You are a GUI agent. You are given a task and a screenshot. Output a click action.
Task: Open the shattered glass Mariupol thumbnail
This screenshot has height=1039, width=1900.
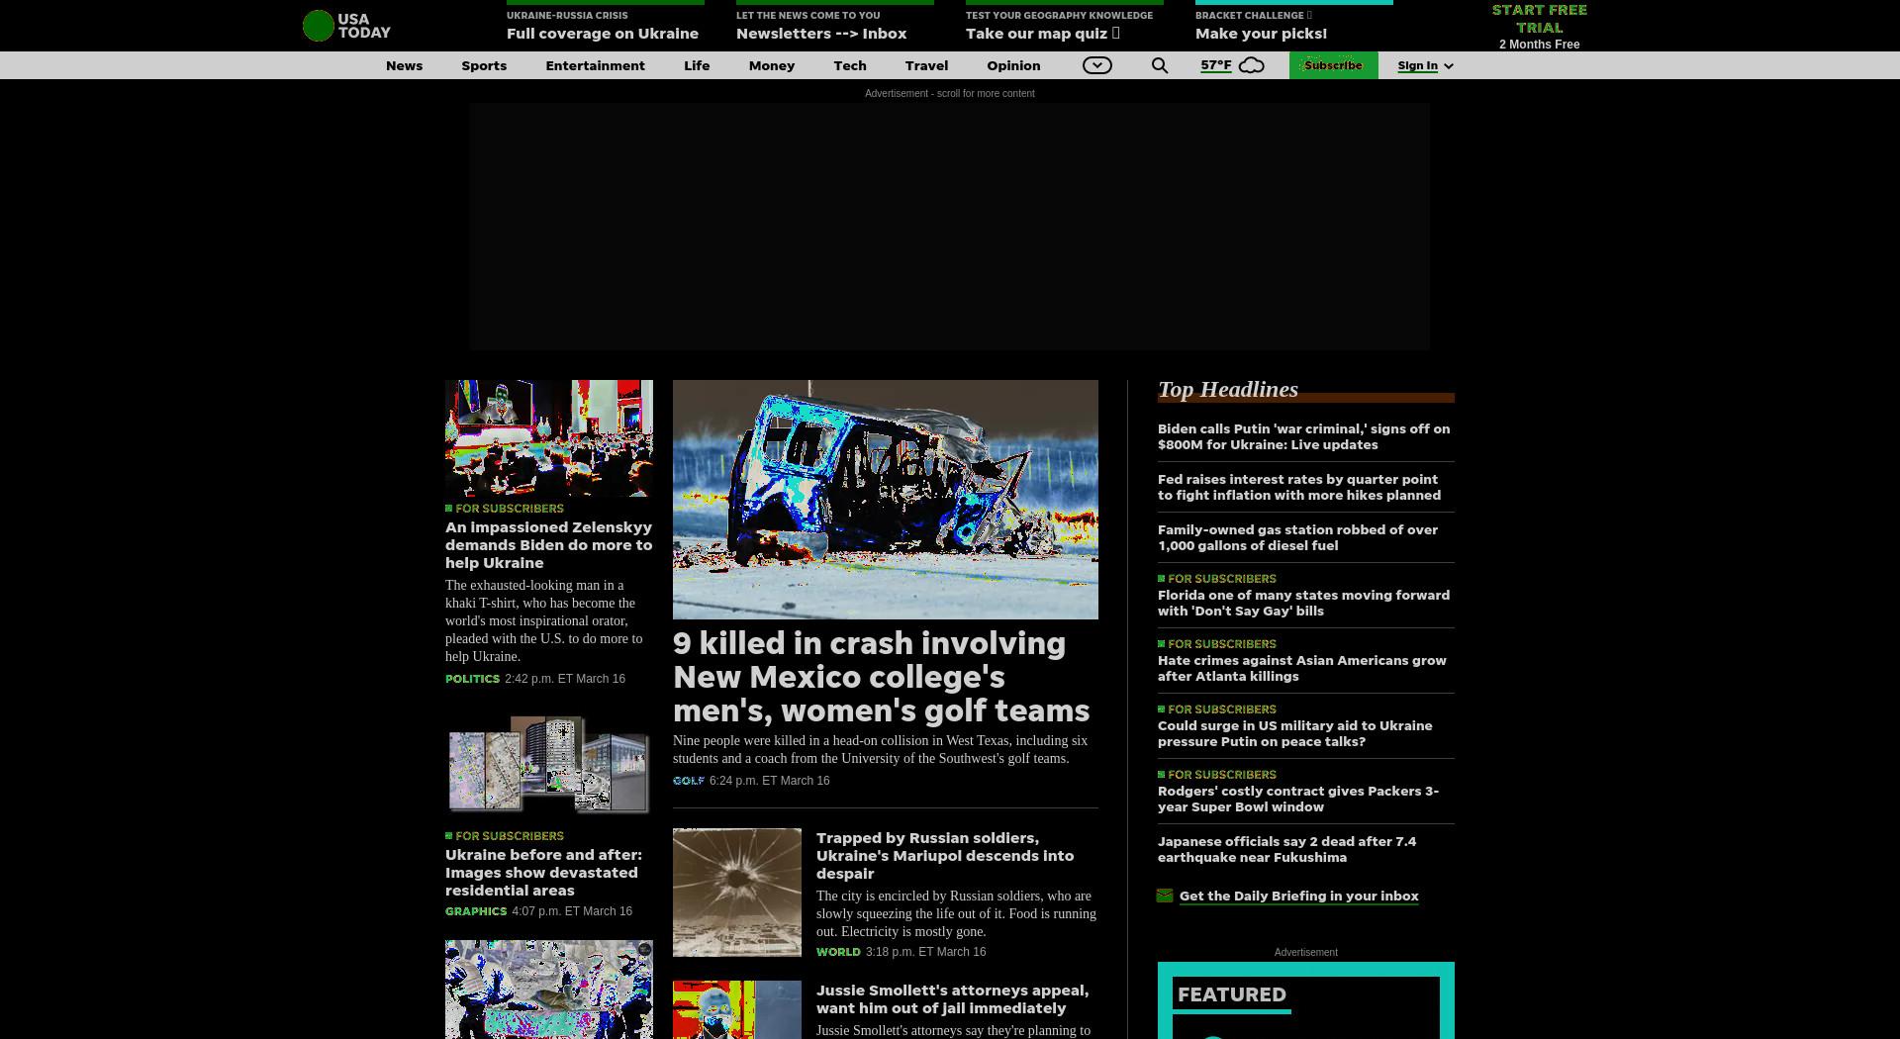[737, 893]
